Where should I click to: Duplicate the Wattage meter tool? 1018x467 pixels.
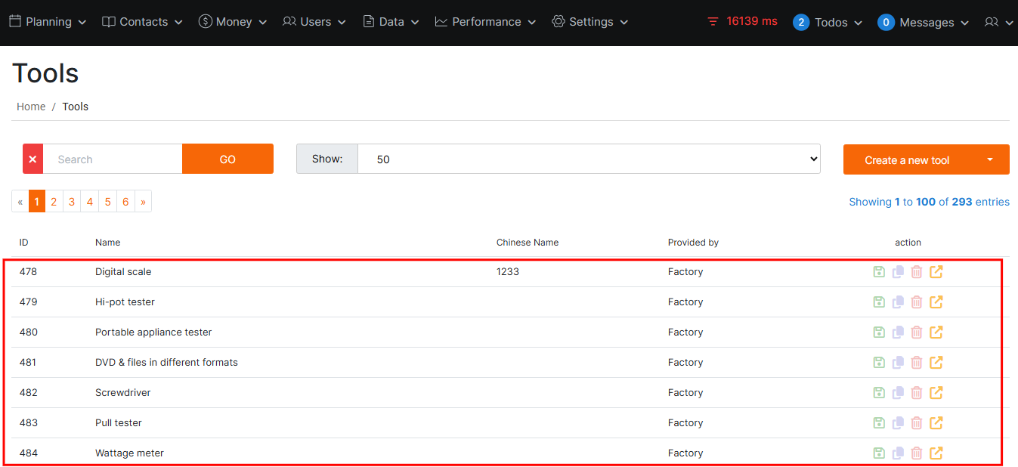(898, 453)
